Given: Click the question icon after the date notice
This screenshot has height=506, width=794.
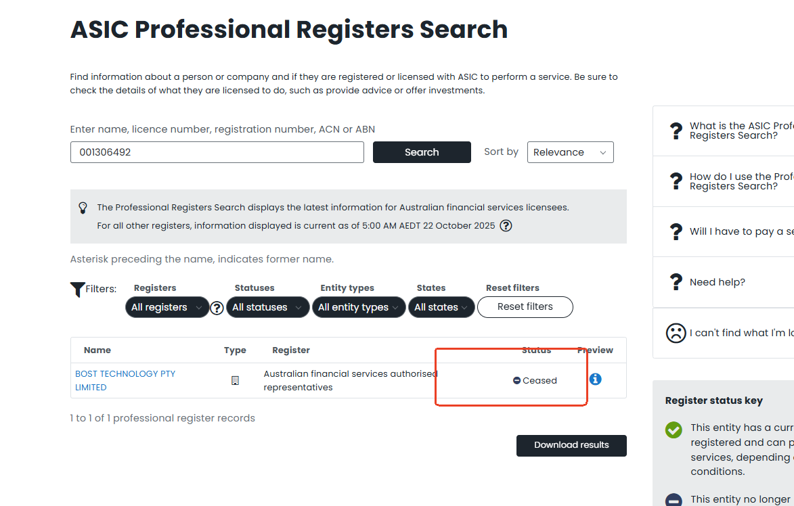Looking at the screenshot, I should click(505, 225).
